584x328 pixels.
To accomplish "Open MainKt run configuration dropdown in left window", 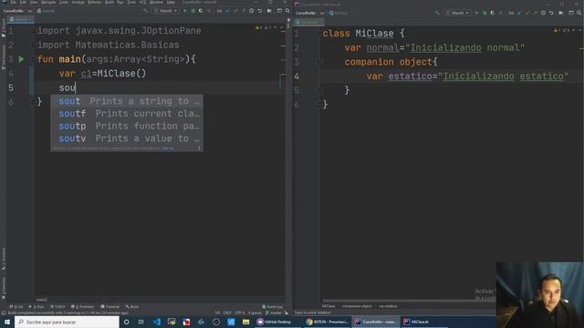I will [166, 11].
